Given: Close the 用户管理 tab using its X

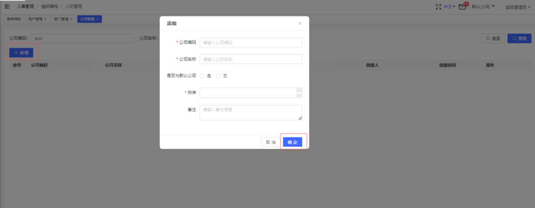Looking at the screenshot, I should tap(46, 19).
